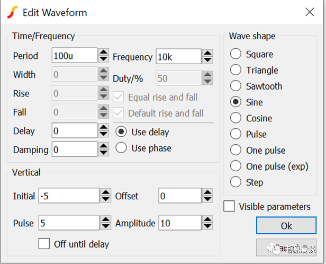Viewport: 326px width, 264px height.
Task: Increase Amplitude value with up arrow
Action: click(x=207, y=219)
